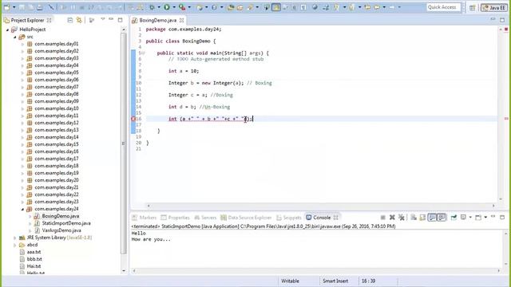This screenshot has width=511, height=287.
Task: Click the Pin Console icon
Action: pos(454,218)
